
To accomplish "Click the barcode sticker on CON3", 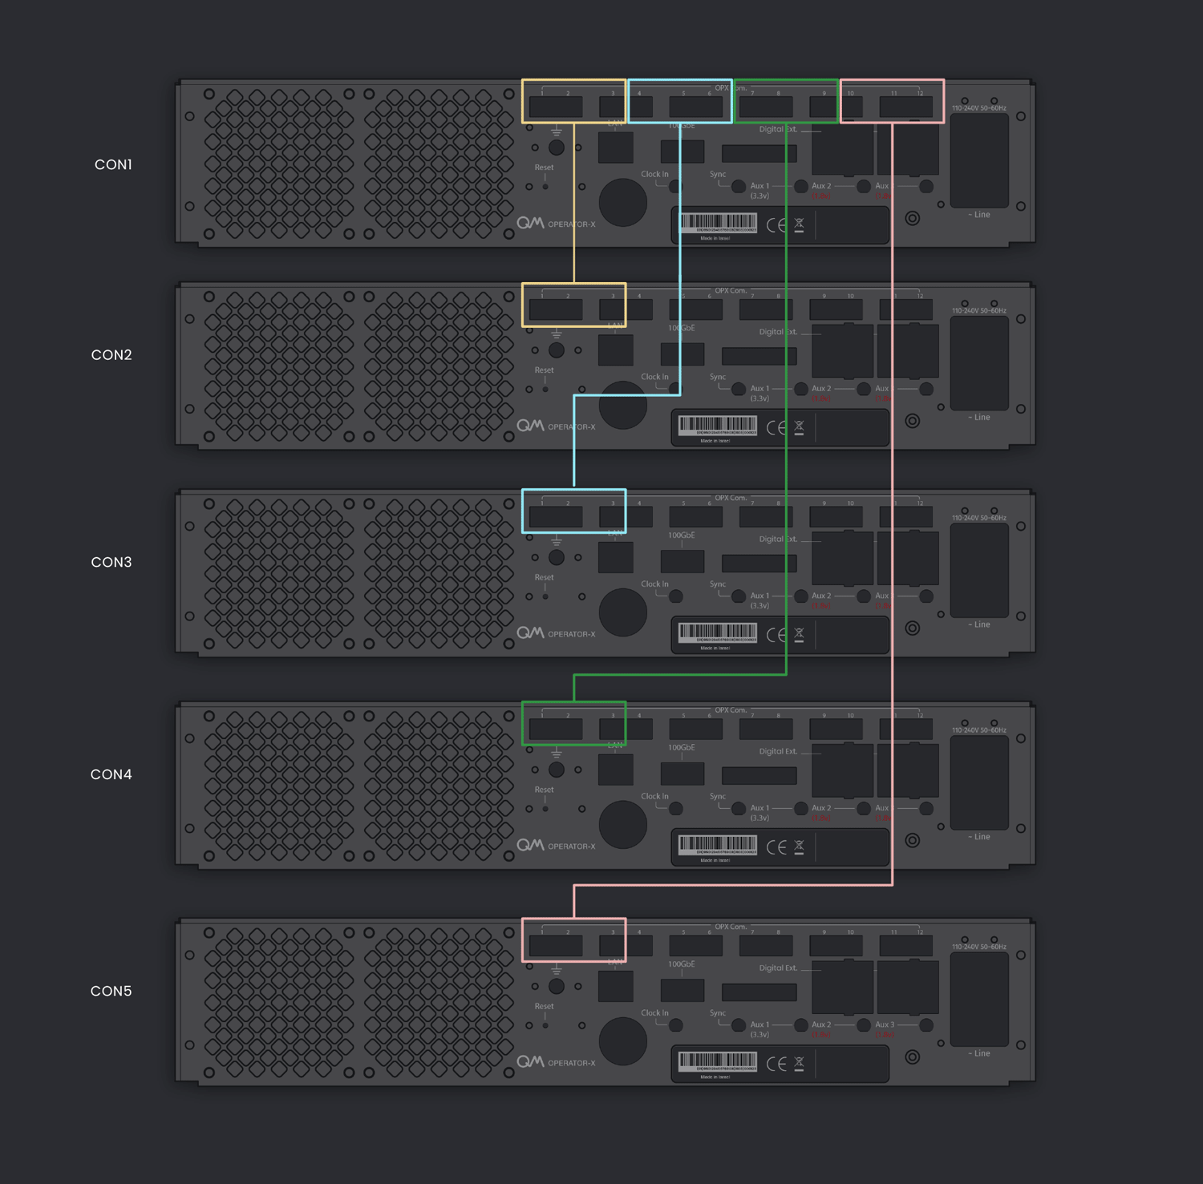I will pyautogui.click(x=717, y=632).
